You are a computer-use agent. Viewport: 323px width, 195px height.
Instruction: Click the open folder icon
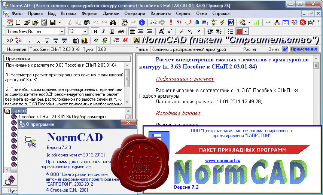coord(27,22)
